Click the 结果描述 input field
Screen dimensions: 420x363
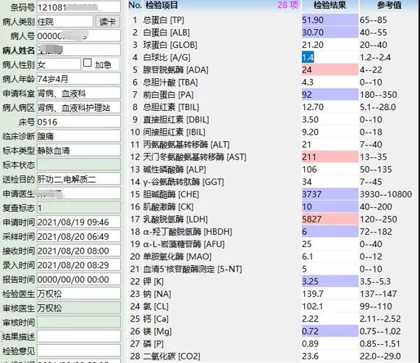coord(78,336)
